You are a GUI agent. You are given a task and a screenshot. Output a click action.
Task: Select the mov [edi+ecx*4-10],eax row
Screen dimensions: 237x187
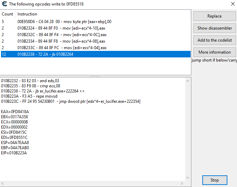(62, 28)
